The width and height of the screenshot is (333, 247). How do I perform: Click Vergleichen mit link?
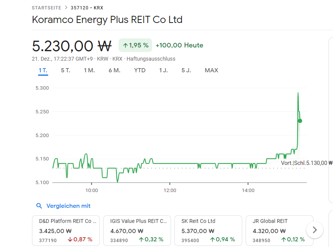pos(69,206)
